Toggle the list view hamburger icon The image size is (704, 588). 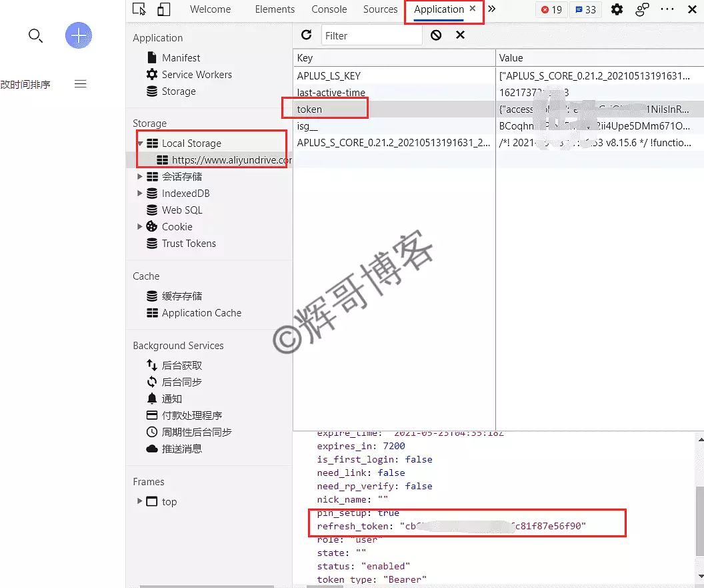pyautogui.click(x=81, y=84)
